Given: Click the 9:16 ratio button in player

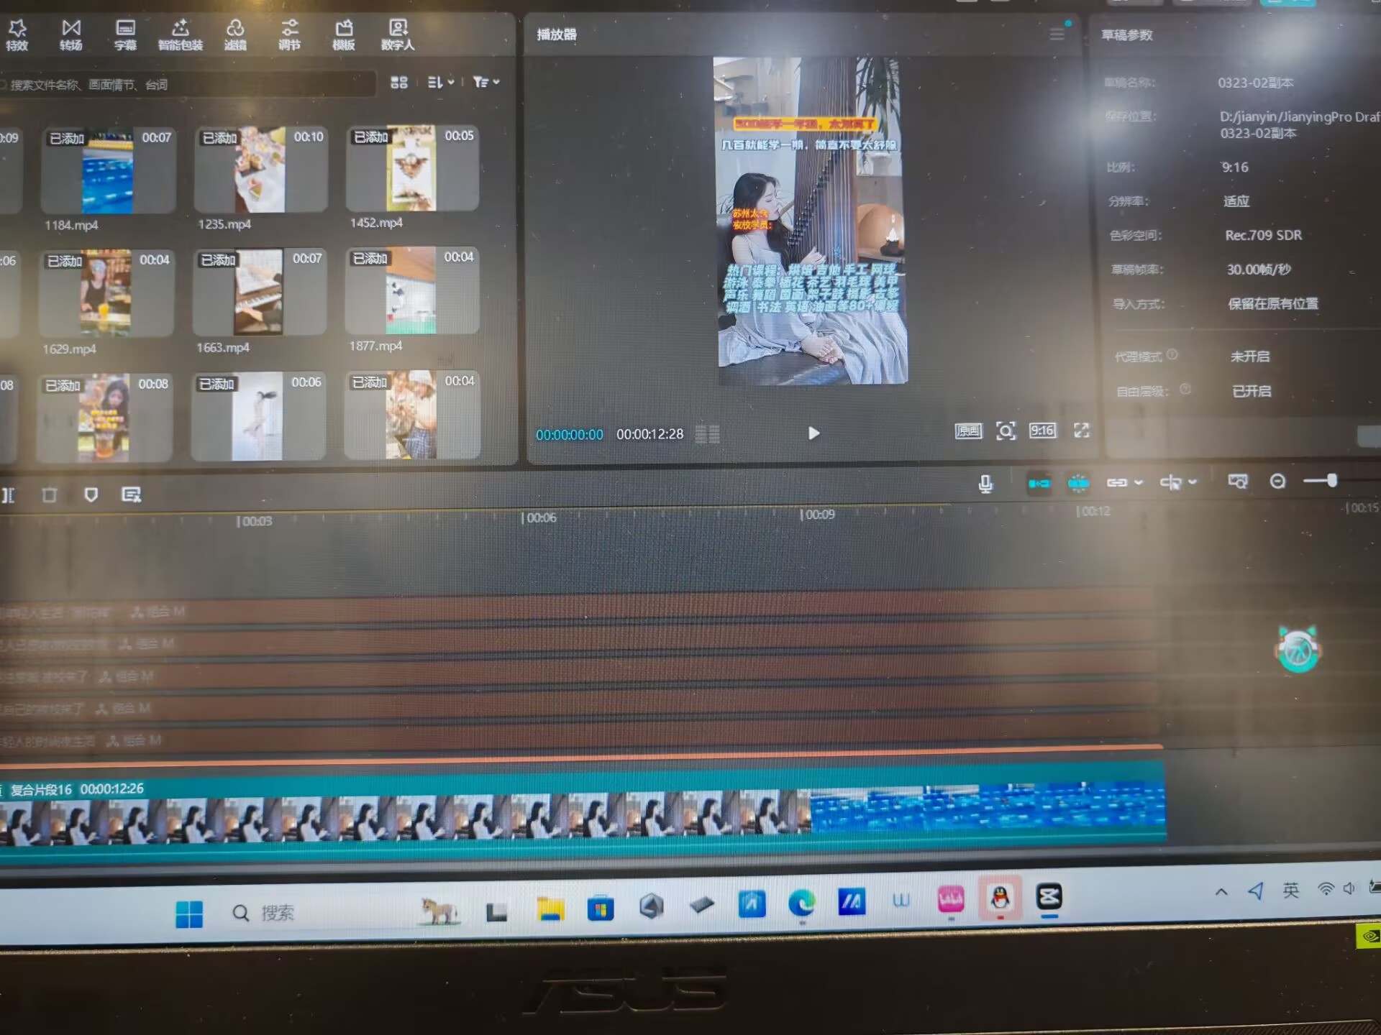Looking at the screenshot, I should pyautogui.click(x=1042, y=431).
